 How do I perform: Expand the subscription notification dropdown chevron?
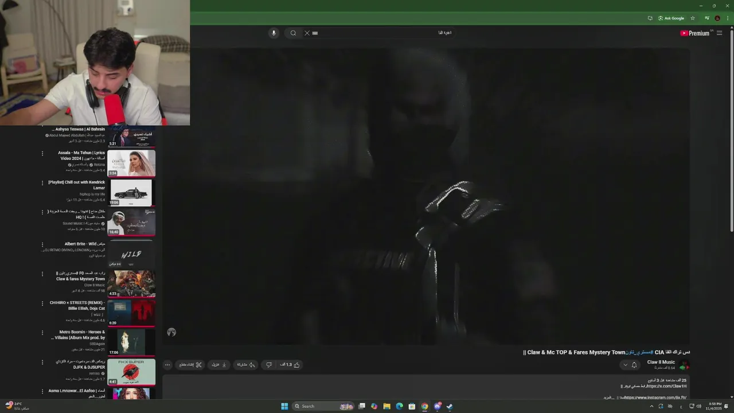pos(625,365)
